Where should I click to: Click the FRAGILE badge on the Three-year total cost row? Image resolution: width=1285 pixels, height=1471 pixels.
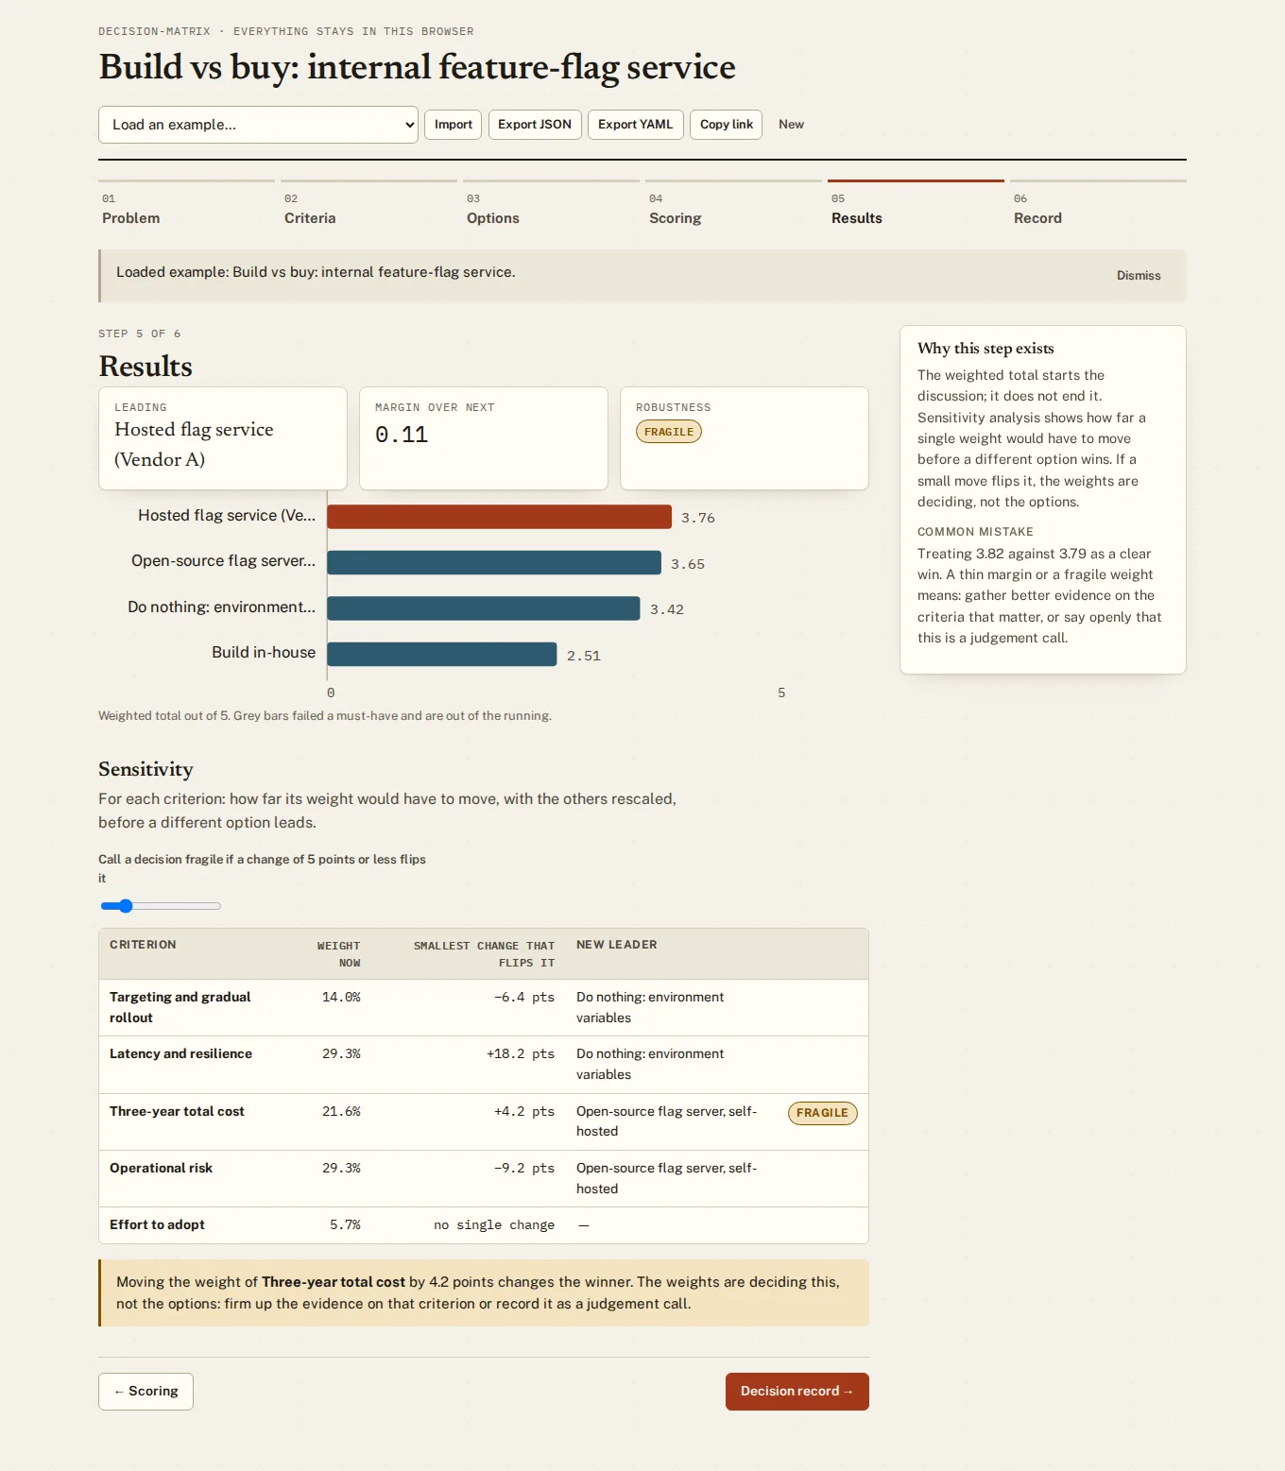[822, 1113]
